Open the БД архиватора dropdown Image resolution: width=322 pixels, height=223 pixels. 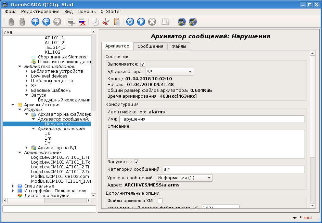[x=169, y=72]
